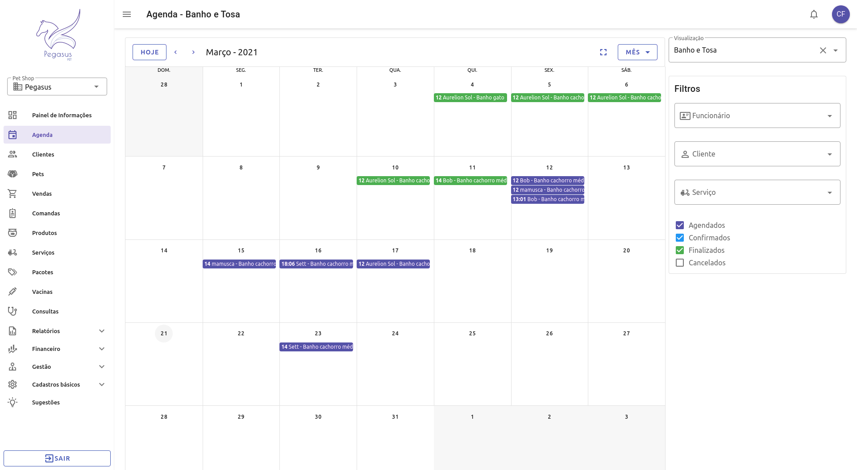This screenshot has width=857, height=470.
Task: Toggle the Finalizados checkbox
Action: pos(680,250)
